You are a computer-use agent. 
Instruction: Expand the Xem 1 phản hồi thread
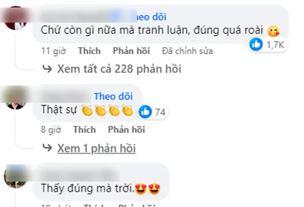click(x=96, y=149)
